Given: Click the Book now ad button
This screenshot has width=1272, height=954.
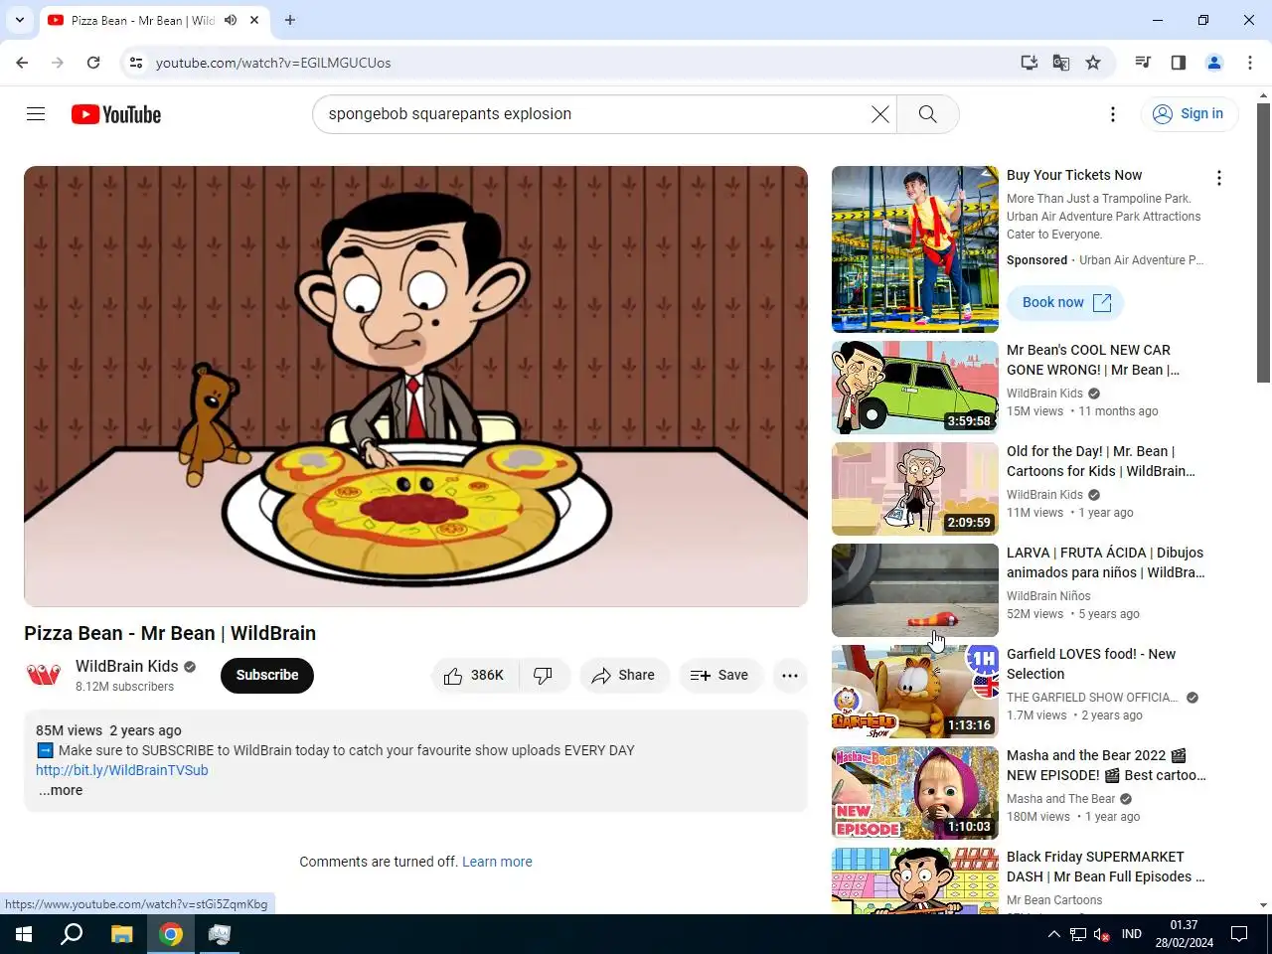Looking at the screenshot, I should 1065,303.
